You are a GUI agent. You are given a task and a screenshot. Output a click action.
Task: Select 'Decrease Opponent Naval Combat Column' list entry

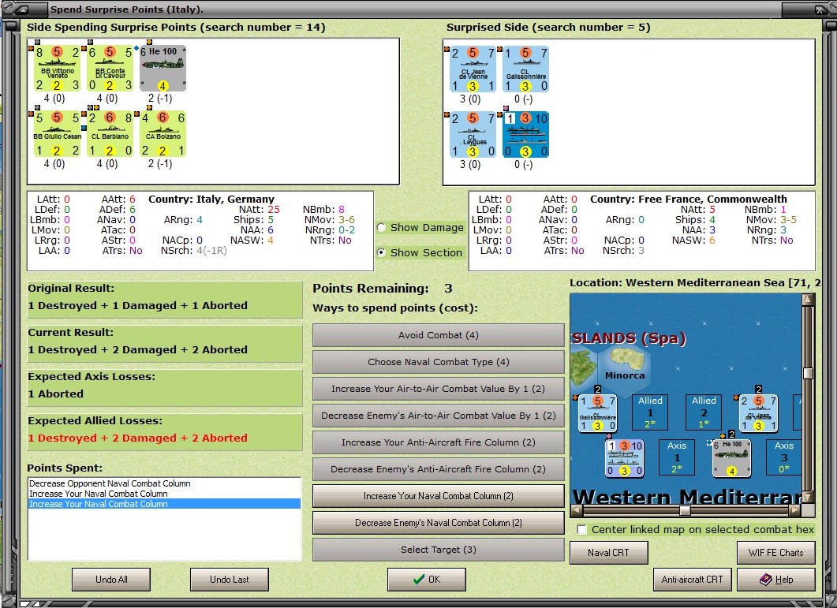164,483
